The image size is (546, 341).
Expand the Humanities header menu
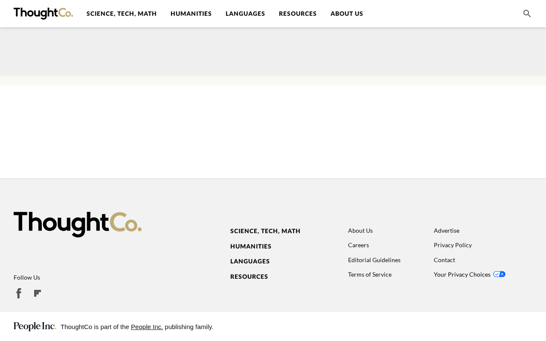pos(191,14)
